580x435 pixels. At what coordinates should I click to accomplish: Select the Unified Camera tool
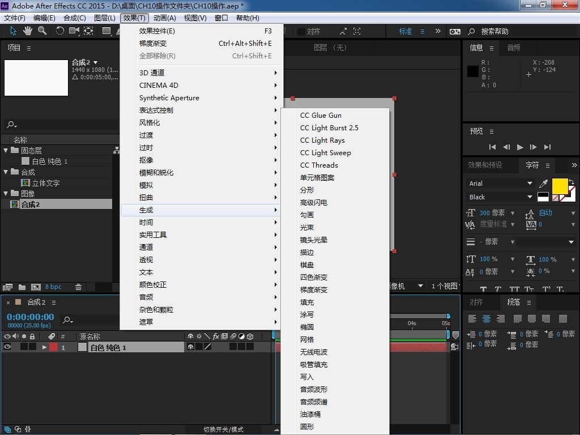[x=74, y=31]
